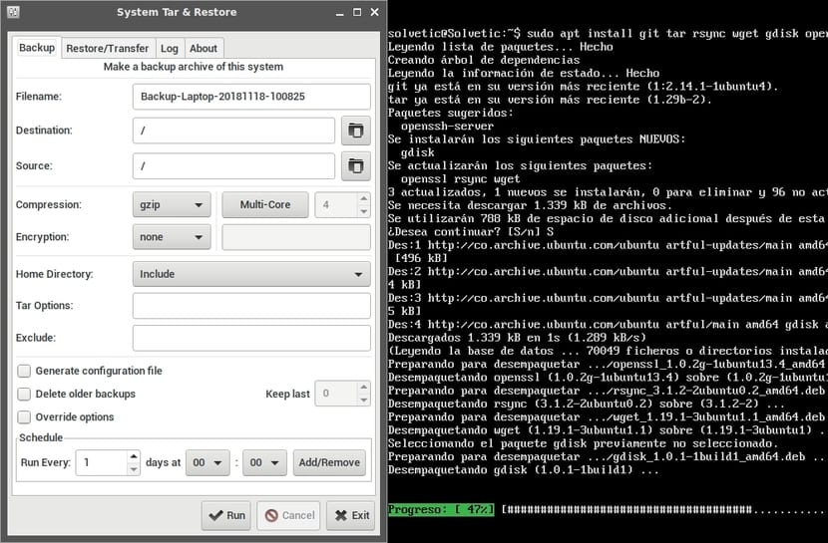The height and width of the screenshot is (543, 828).
Task: Decrease the Keep last value
Action: pos(363,401)
